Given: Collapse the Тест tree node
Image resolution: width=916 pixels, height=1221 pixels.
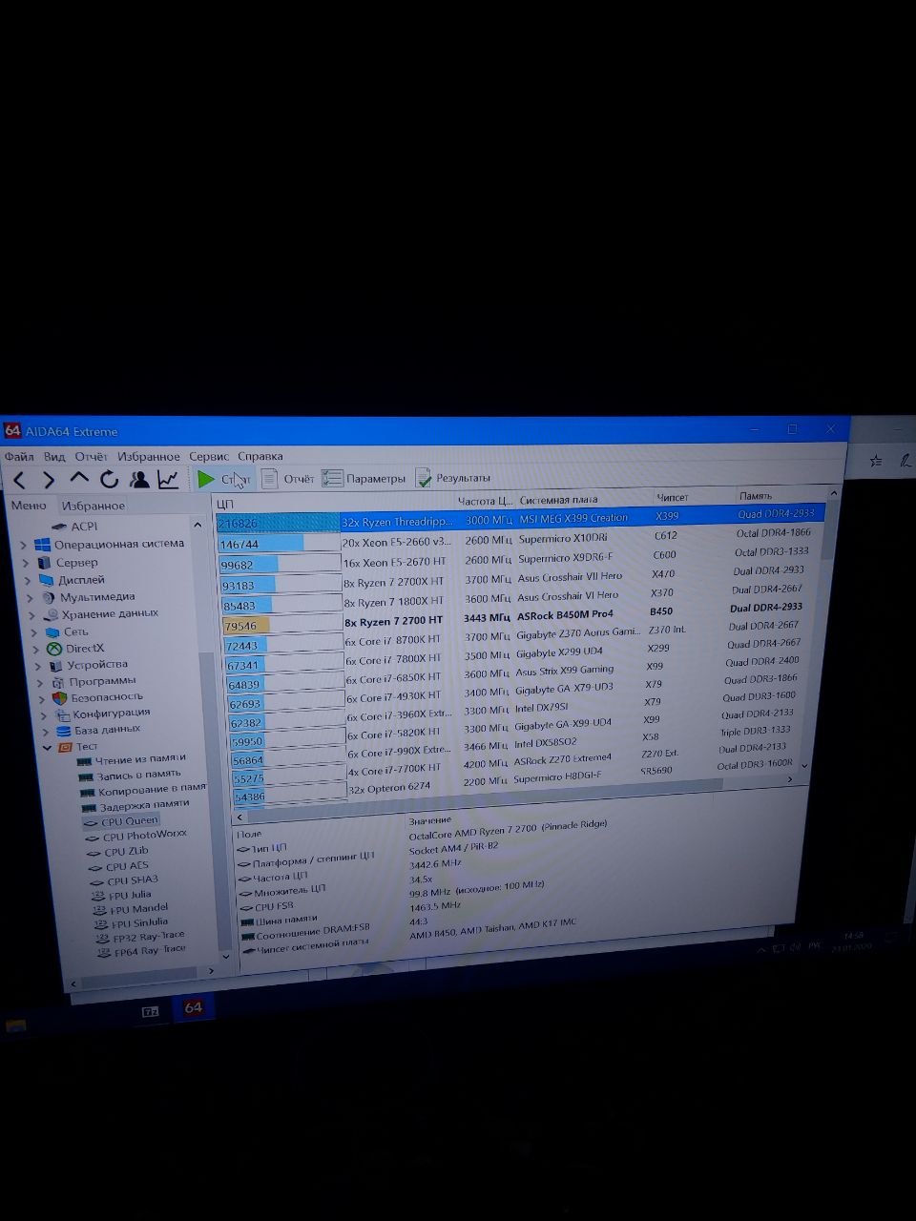Looking at the screenshot, I should pos(47,747).
